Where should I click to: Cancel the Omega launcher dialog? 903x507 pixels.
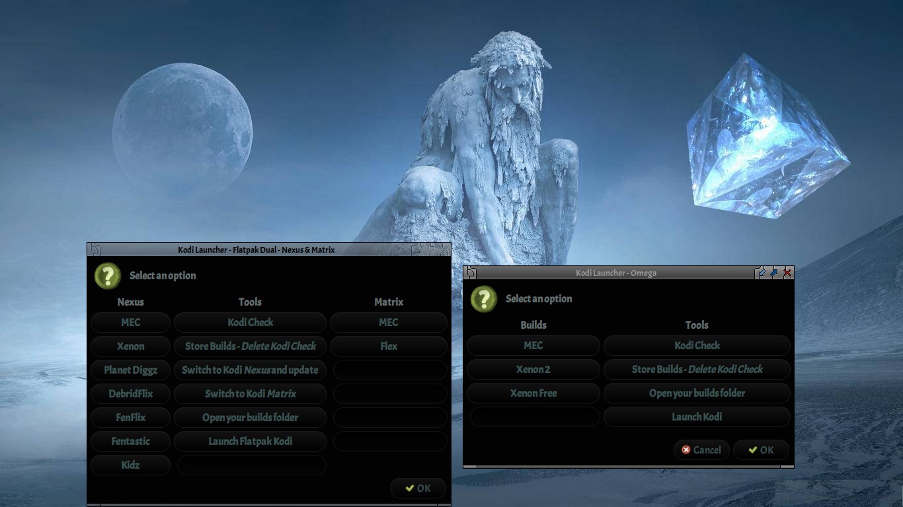(x=701, y=450)
